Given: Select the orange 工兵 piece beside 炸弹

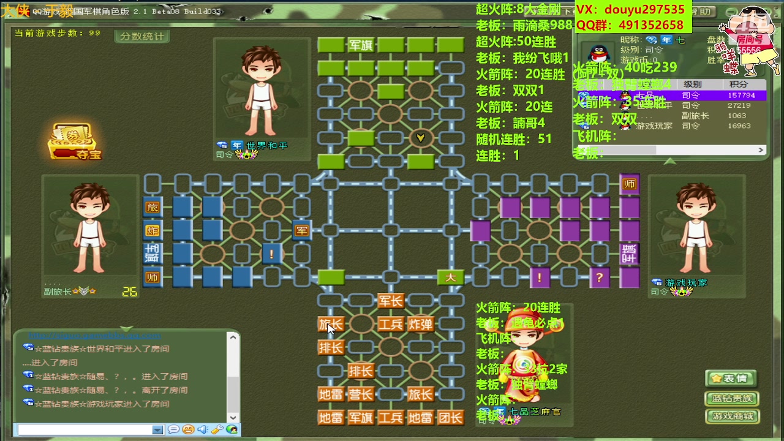Looking at the screenshot, I should coord(390,324).
